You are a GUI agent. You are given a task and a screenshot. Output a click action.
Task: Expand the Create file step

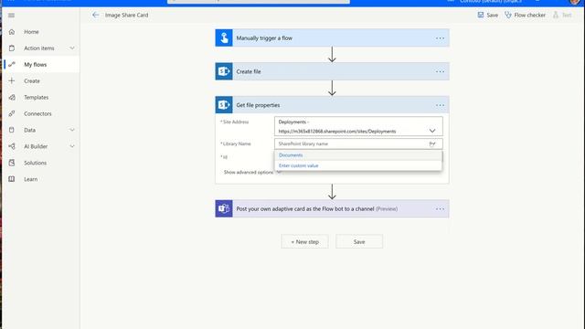point(332,71)
